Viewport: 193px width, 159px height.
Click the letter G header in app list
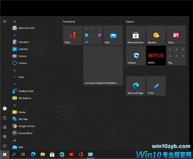14,105
